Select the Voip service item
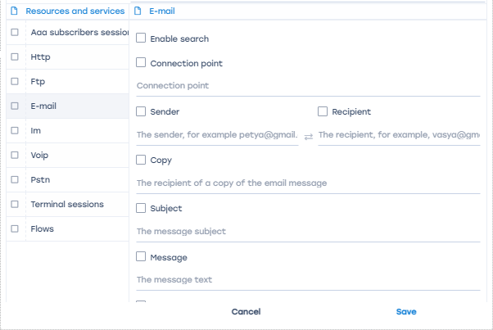 click(40, 155)
